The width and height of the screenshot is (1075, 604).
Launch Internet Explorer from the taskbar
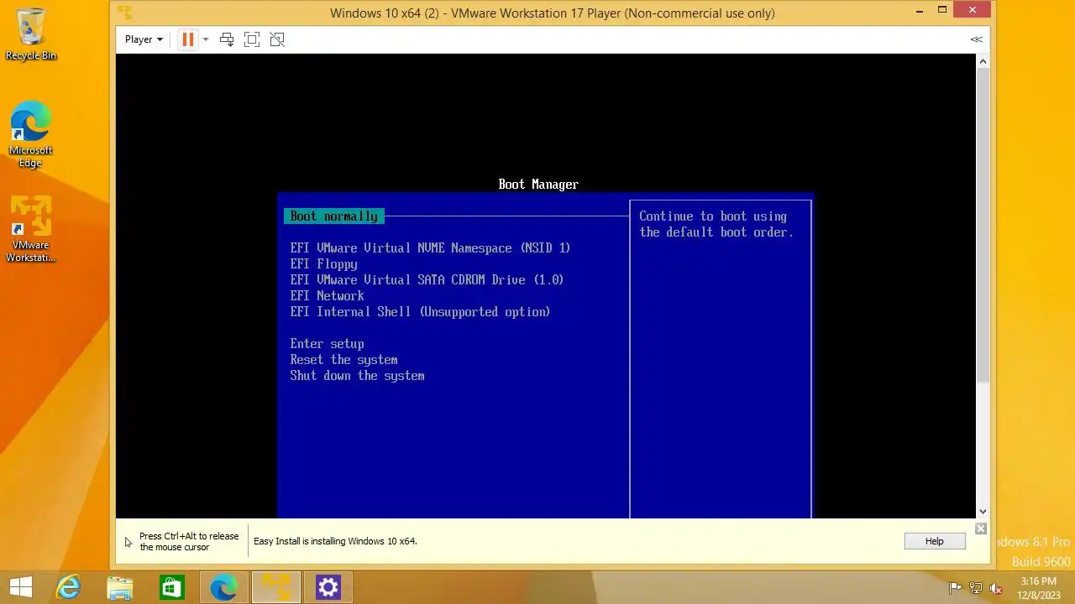[x=68, y=587]
